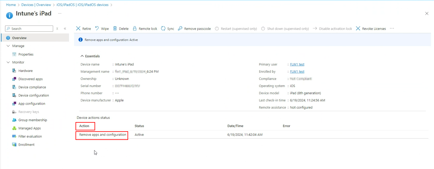Screen dimensions: 434x169
Task: Collapse the Monitor section
Action: pyautogui.click(x=8, y=62)
